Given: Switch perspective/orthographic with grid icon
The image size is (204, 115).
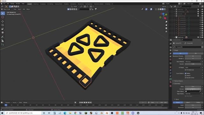Looking at the screenshot, I should (x=166, y=32).
